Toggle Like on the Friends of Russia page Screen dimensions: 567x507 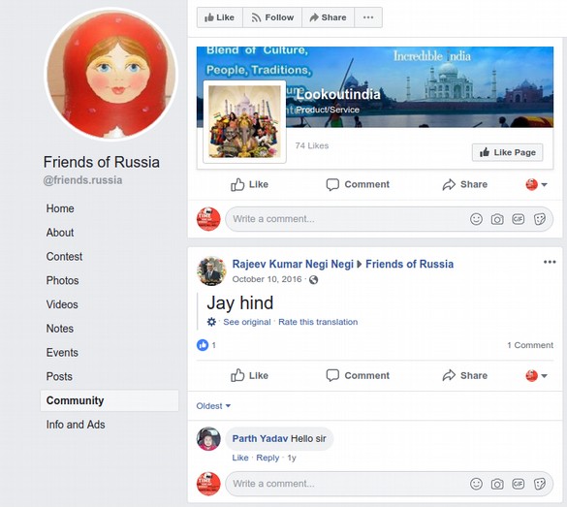click(219, 17)
